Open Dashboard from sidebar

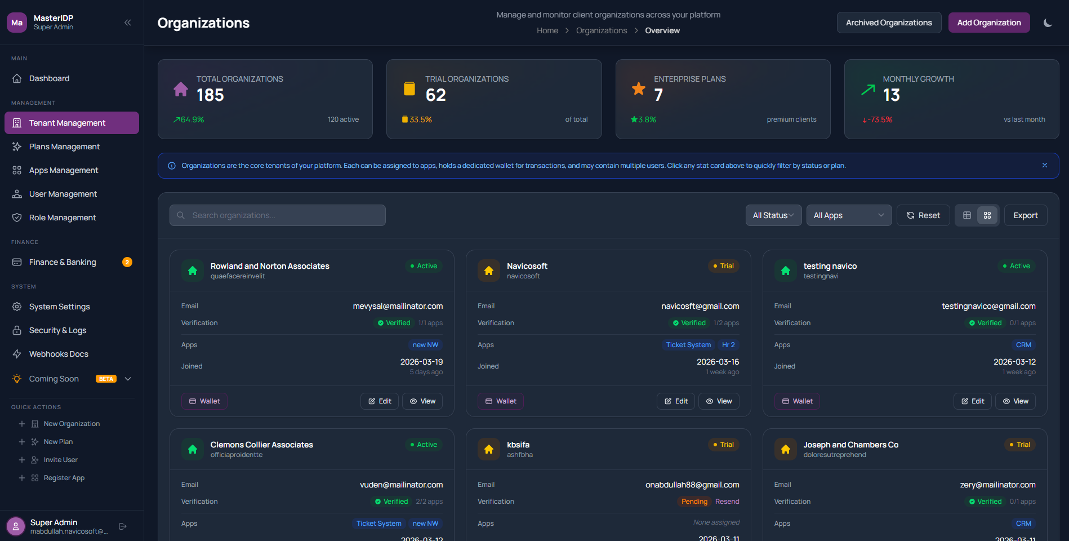point(72,78)
